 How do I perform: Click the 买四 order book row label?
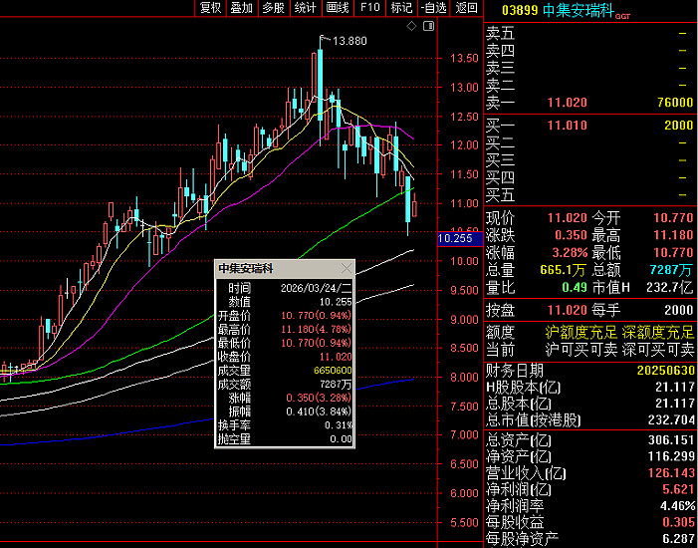coord(500,177)
